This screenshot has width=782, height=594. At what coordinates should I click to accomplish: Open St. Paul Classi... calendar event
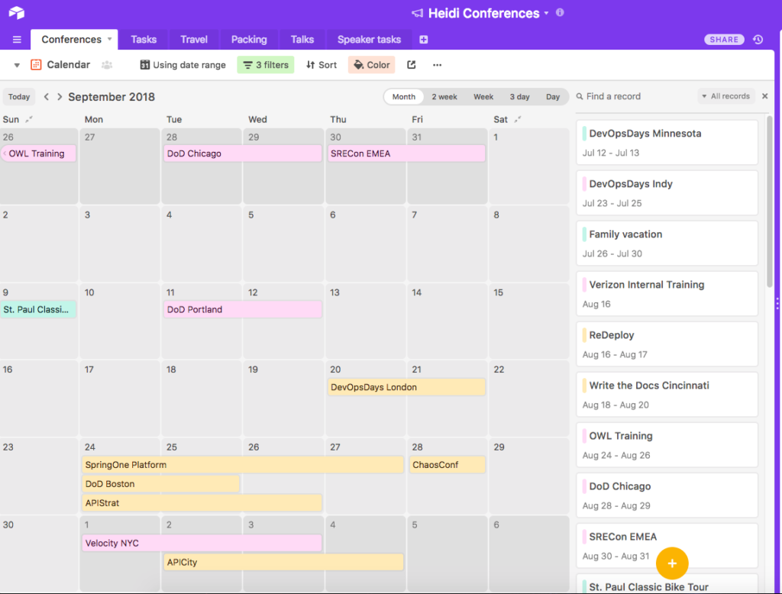[x=38, y=309]
